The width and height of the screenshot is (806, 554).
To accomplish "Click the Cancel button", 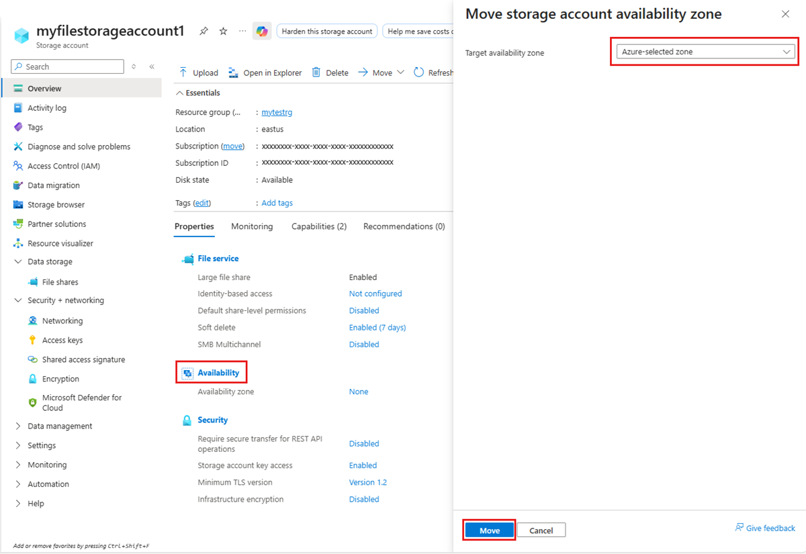I will [541, 530].
